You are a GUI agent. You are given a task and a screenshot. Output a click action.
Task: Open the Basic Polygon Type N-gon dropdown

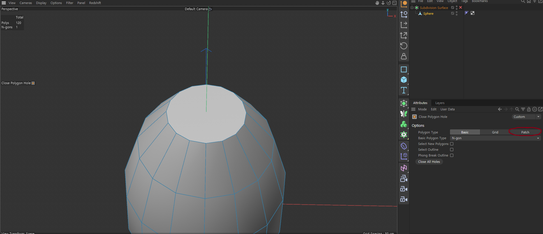(x=495, y=138)
